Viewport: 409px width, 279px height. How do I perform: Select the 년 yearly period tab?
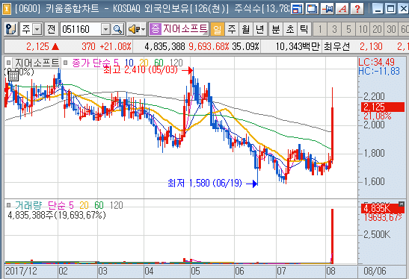point(259,29)
